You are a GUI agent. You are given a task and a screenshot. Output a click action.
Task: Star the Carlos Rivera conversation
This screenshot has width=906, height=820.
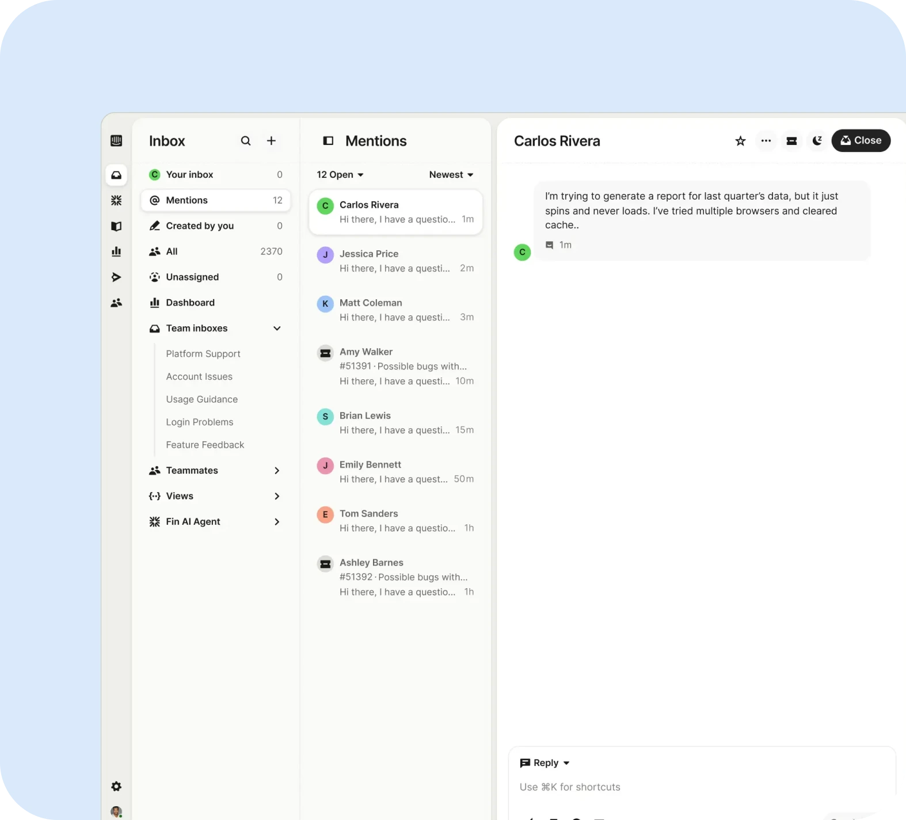740,141
